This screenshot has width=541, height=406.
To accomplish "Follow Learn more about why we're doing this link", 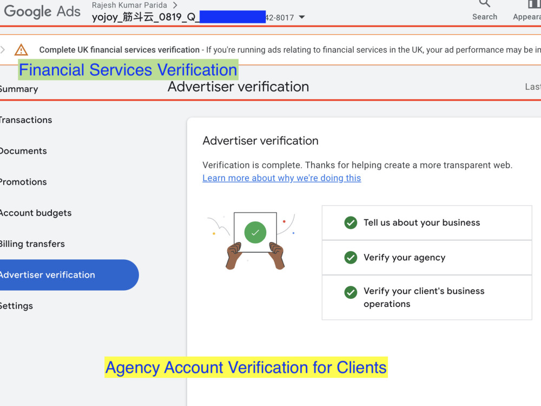I will 281,178.
